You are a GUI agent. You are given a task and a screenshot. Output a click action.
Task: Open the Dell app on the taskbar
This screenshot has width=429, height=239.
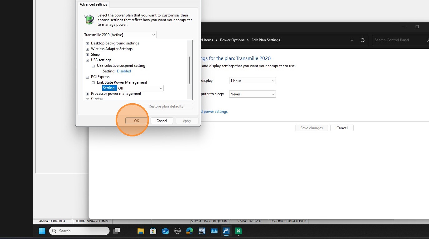(177, 231)
